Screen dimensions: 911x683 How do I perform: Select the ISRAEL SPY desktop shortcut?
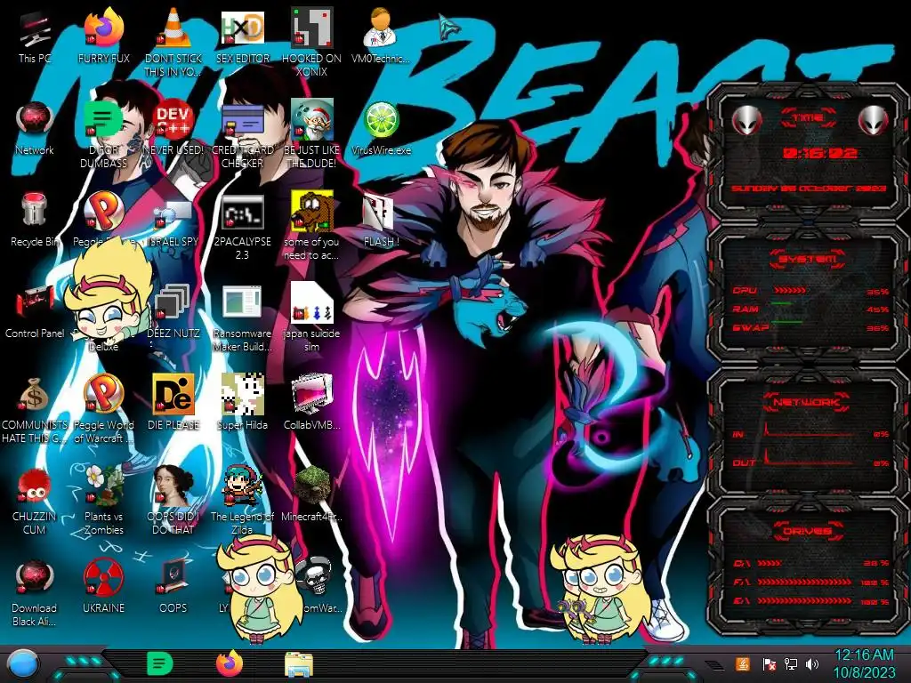click(x=173, y=223)
